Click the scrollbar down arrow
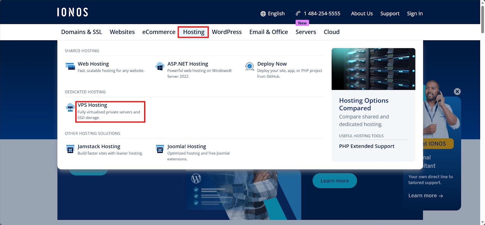This screenshot has height=225, width=485. tap(482, 223)
